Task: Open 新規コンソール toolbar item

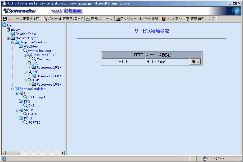Action: click(99, 19)
